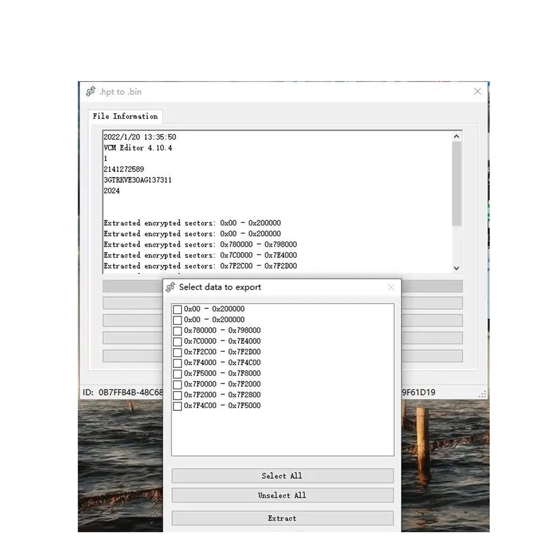Click the 2024 line in log
The width and height of the screenshot is (555, 555).
click(111, 191)
